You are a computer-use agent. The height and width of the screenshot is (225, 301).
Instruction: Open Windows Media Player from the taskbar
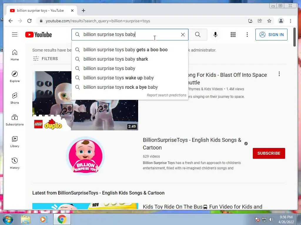coord(44,219)
